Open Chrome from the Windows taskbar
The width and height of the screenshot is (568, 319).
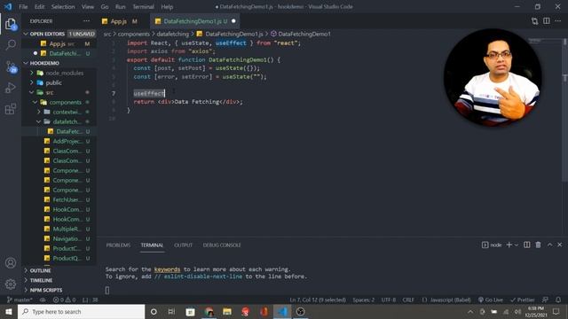[x=209, y=311]
